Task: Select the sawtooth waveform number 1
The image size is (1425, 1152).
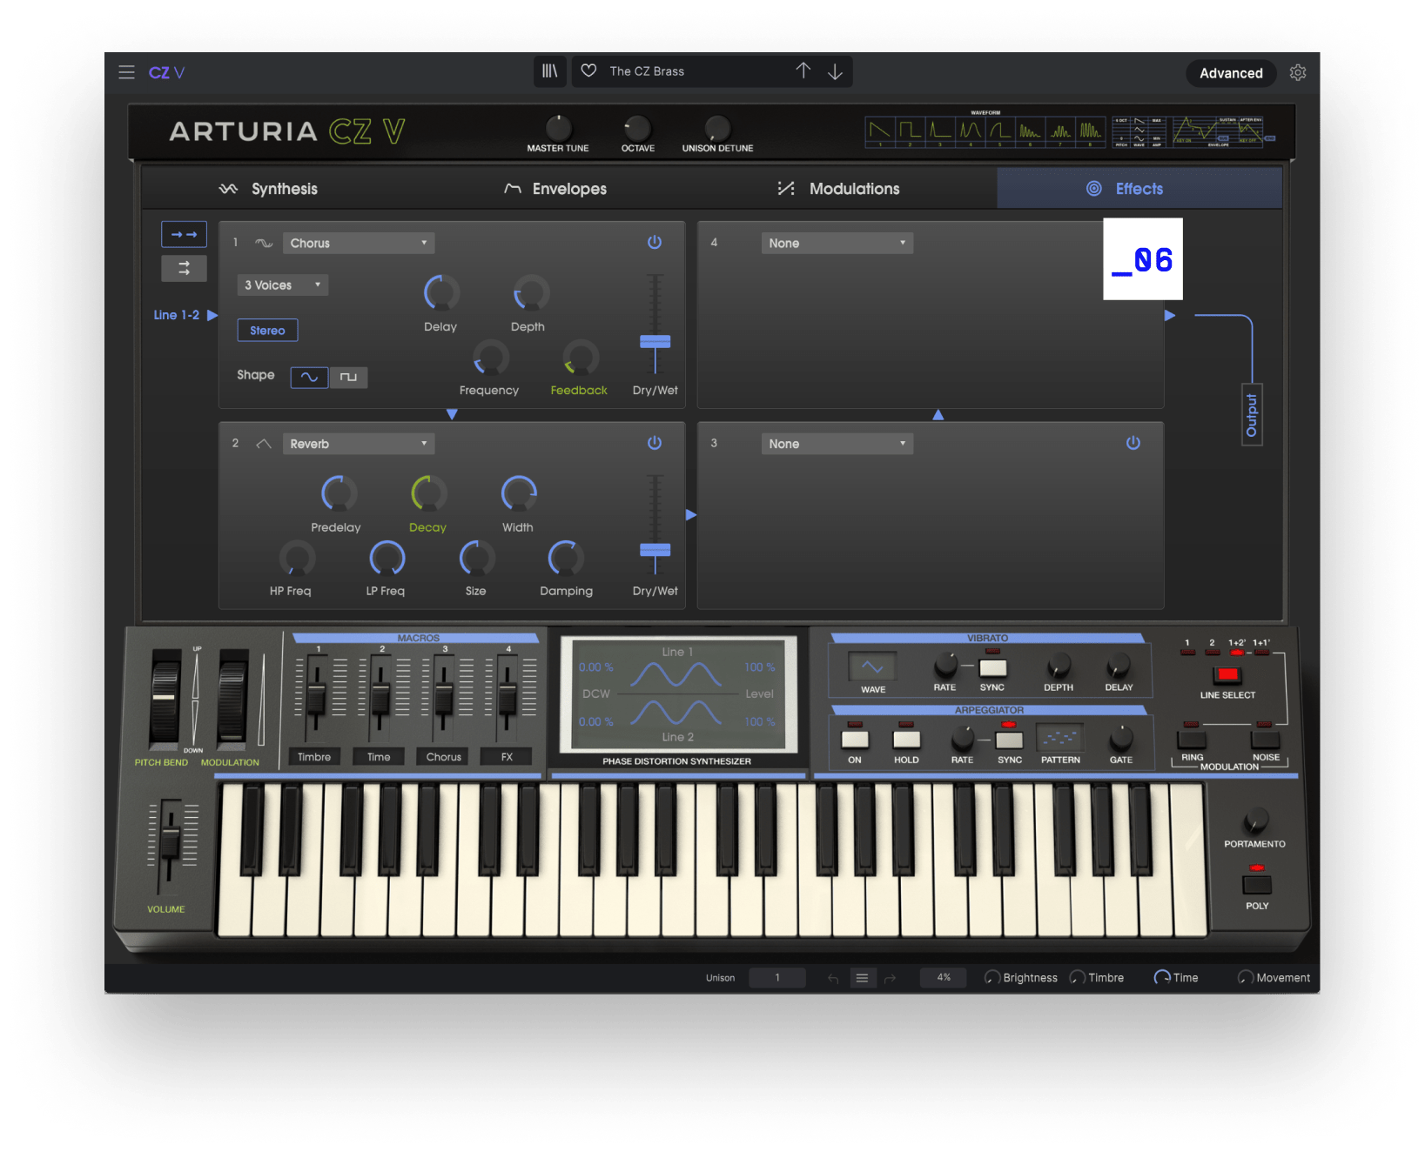Action: pyautogui.click(x=880, y=131)
